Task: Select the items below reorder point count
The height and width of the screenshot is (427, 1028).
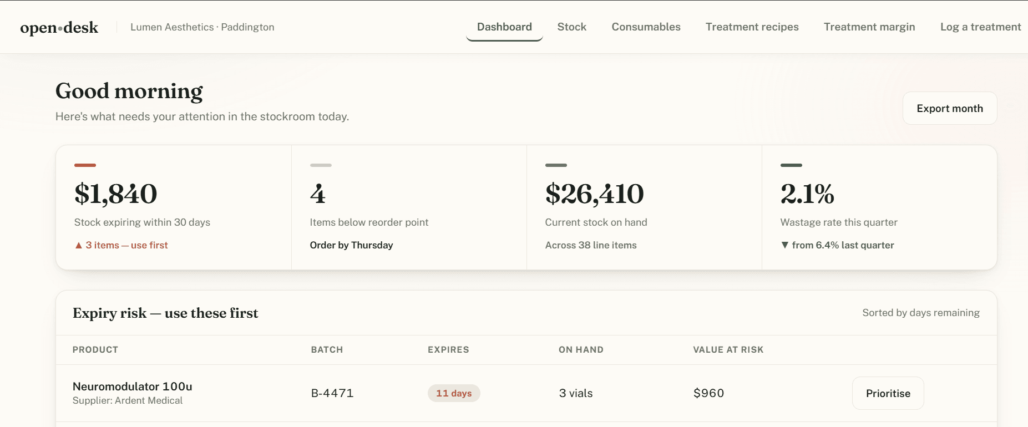Action: pos(317,194)
